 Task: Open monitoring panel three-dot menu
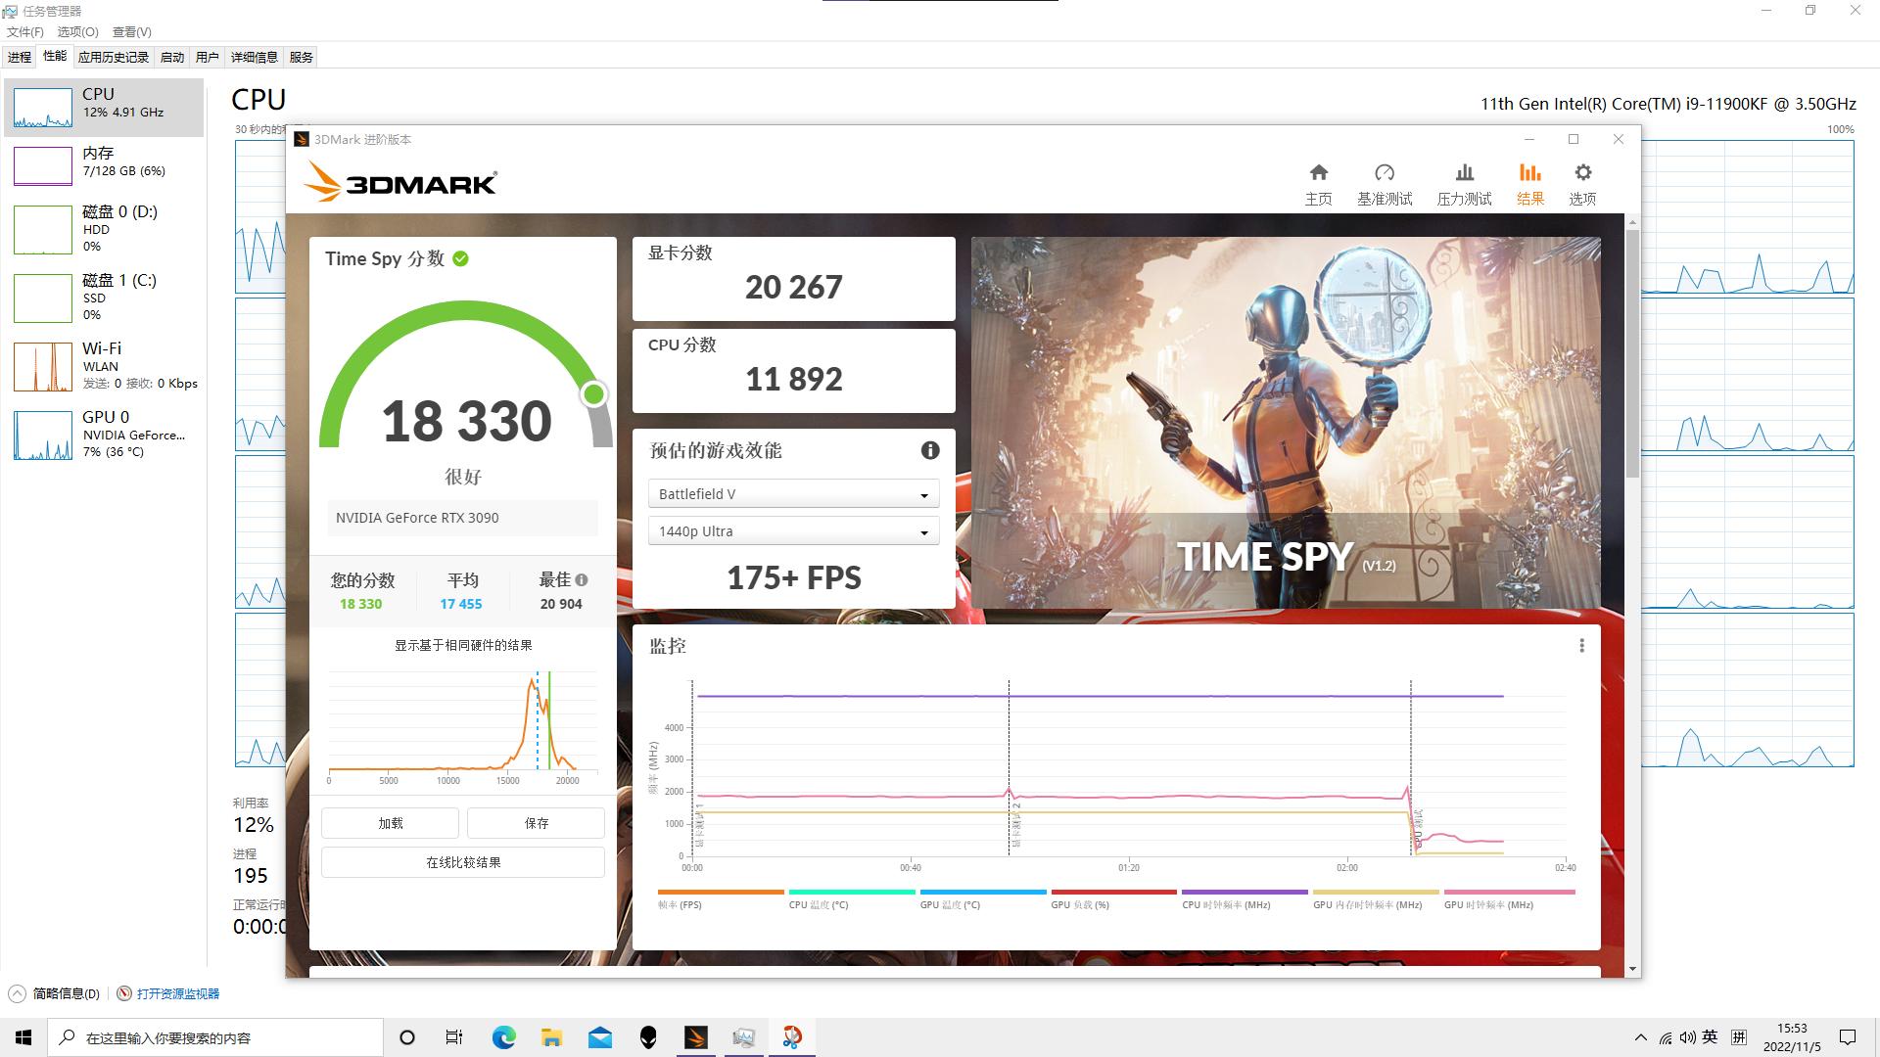(1581, 646)
